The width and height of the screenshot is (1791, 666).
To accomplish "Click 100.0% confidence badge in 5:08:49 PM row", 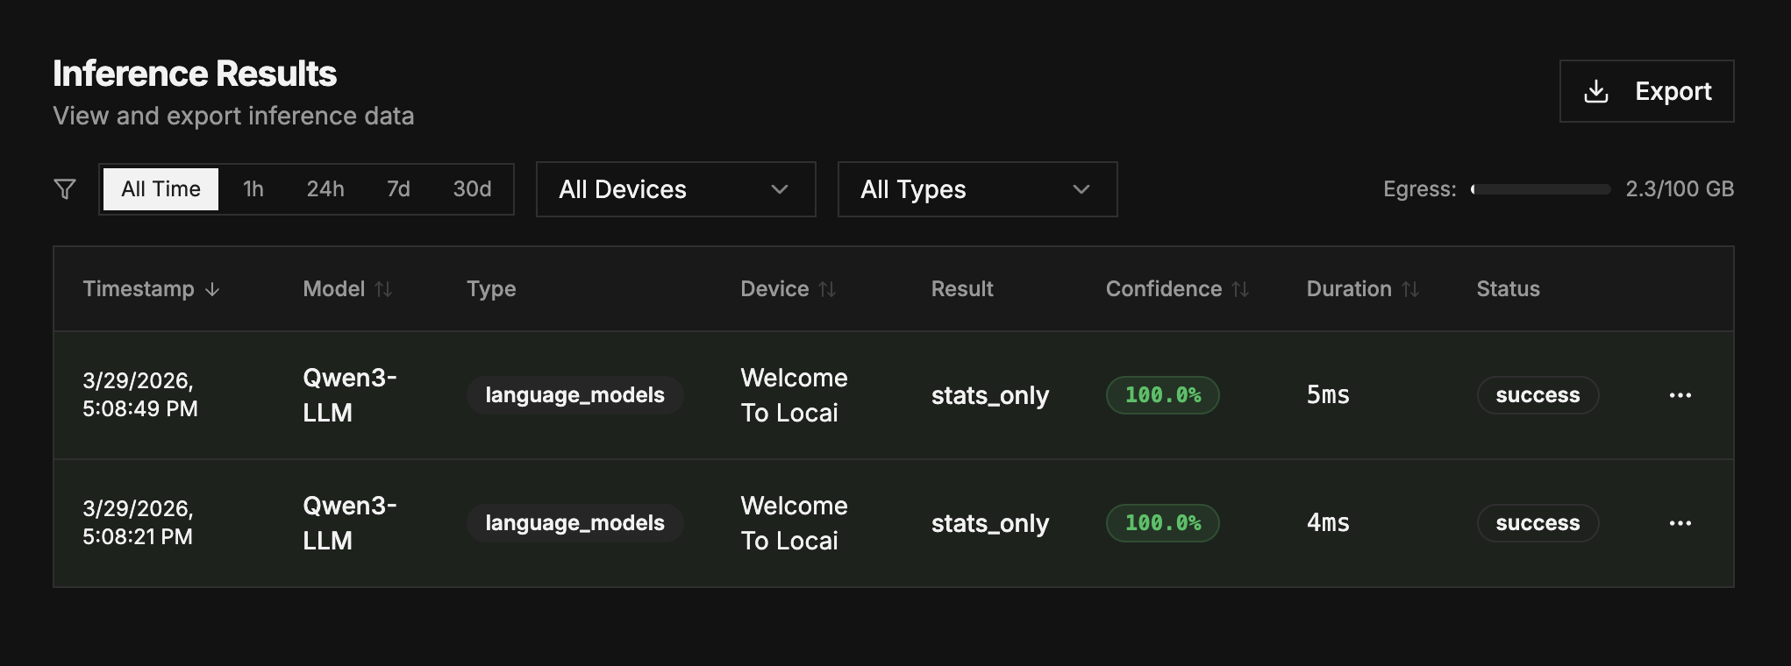I will [1163, 395].
